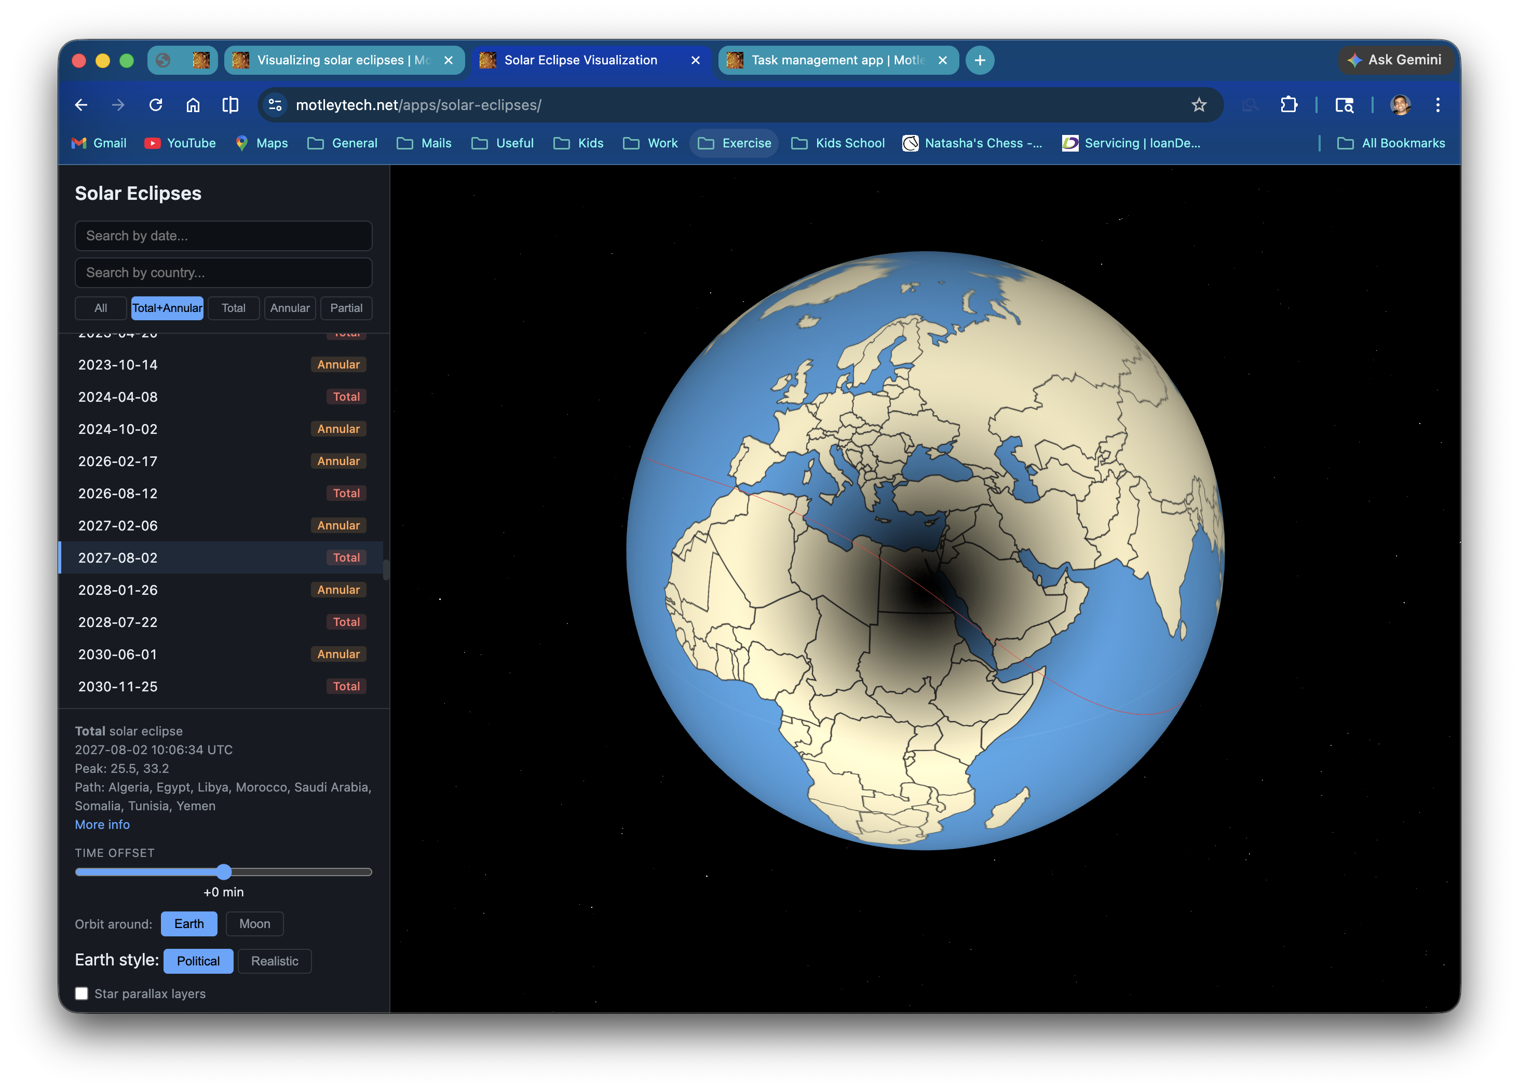Expand the Work bookmarks folder
This screenshot has height=1090, width=1519.
[x=649, y=143]
